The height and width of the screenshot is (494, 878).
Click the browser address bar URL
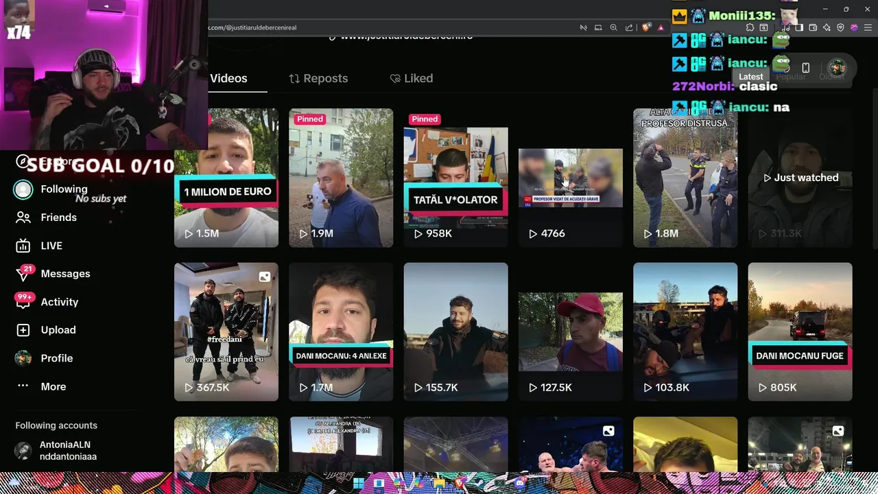(252, 27)
